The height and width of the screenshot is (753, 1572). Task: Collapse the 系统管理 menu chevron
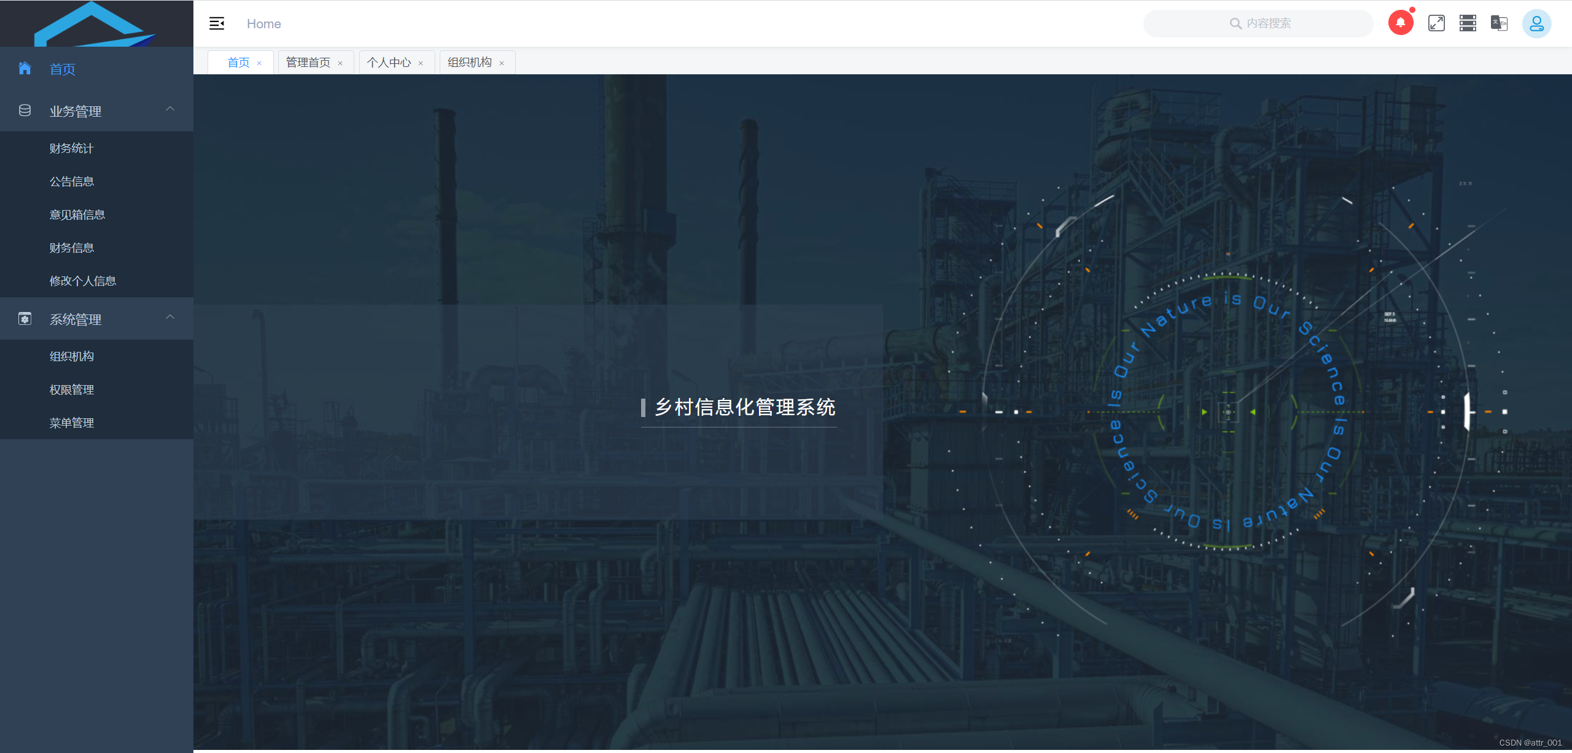(170, 318)
